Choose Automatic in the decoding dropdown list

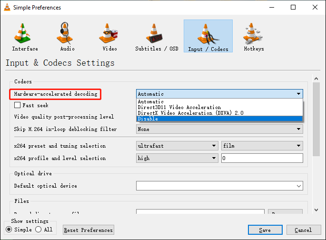point(219,101)
